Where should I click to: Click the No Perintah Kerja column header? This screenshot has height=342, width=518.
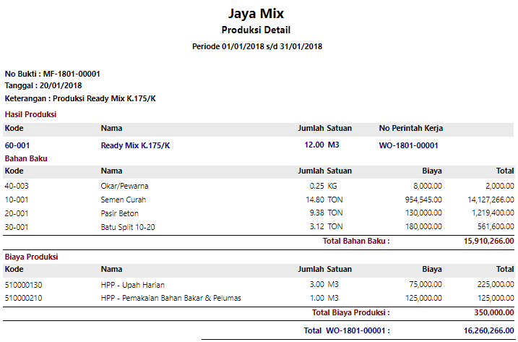coord(411,128)
